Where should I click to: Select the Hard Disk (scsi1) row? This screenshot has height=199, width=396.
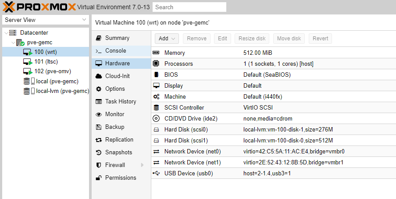[x=274, y=140]
